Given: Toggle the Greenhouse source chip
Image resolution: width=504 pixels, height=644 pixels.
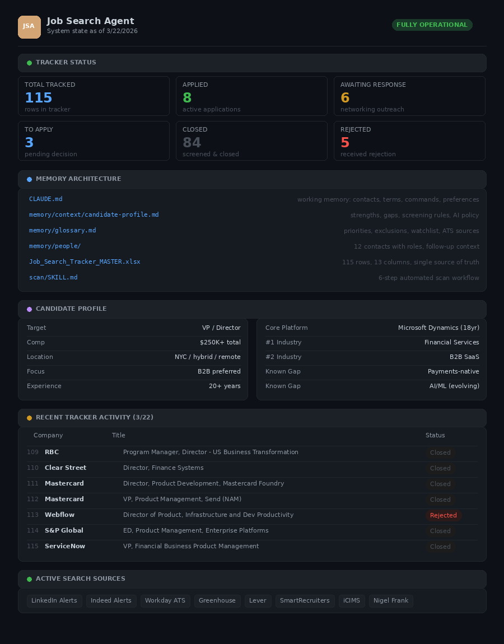Looking at the screenshot, I should click(217, 600).
